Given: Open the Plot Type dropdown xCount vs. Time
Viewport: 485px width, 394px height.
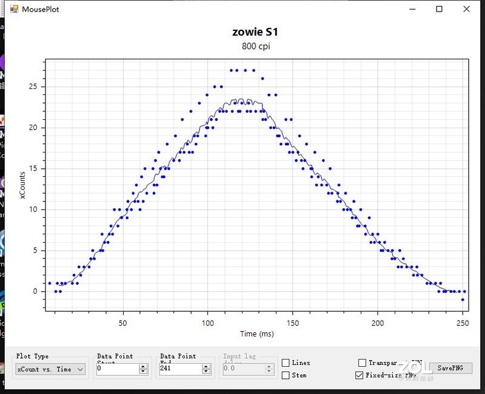Looking at the screenshot, I should pyautogui.click(x=51, y=369).
